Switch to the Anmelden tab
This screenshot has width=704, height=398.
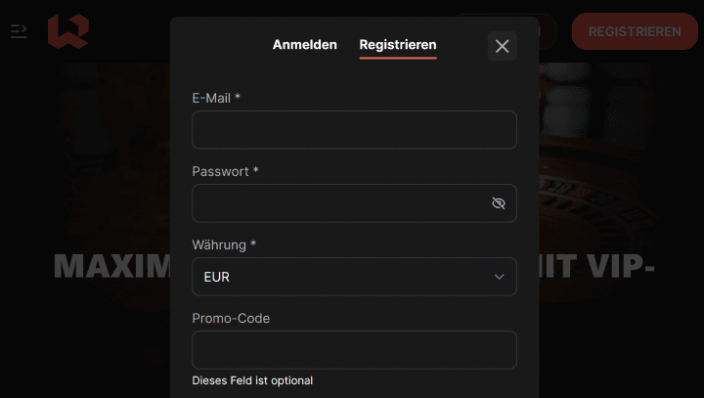click(305, 45)
